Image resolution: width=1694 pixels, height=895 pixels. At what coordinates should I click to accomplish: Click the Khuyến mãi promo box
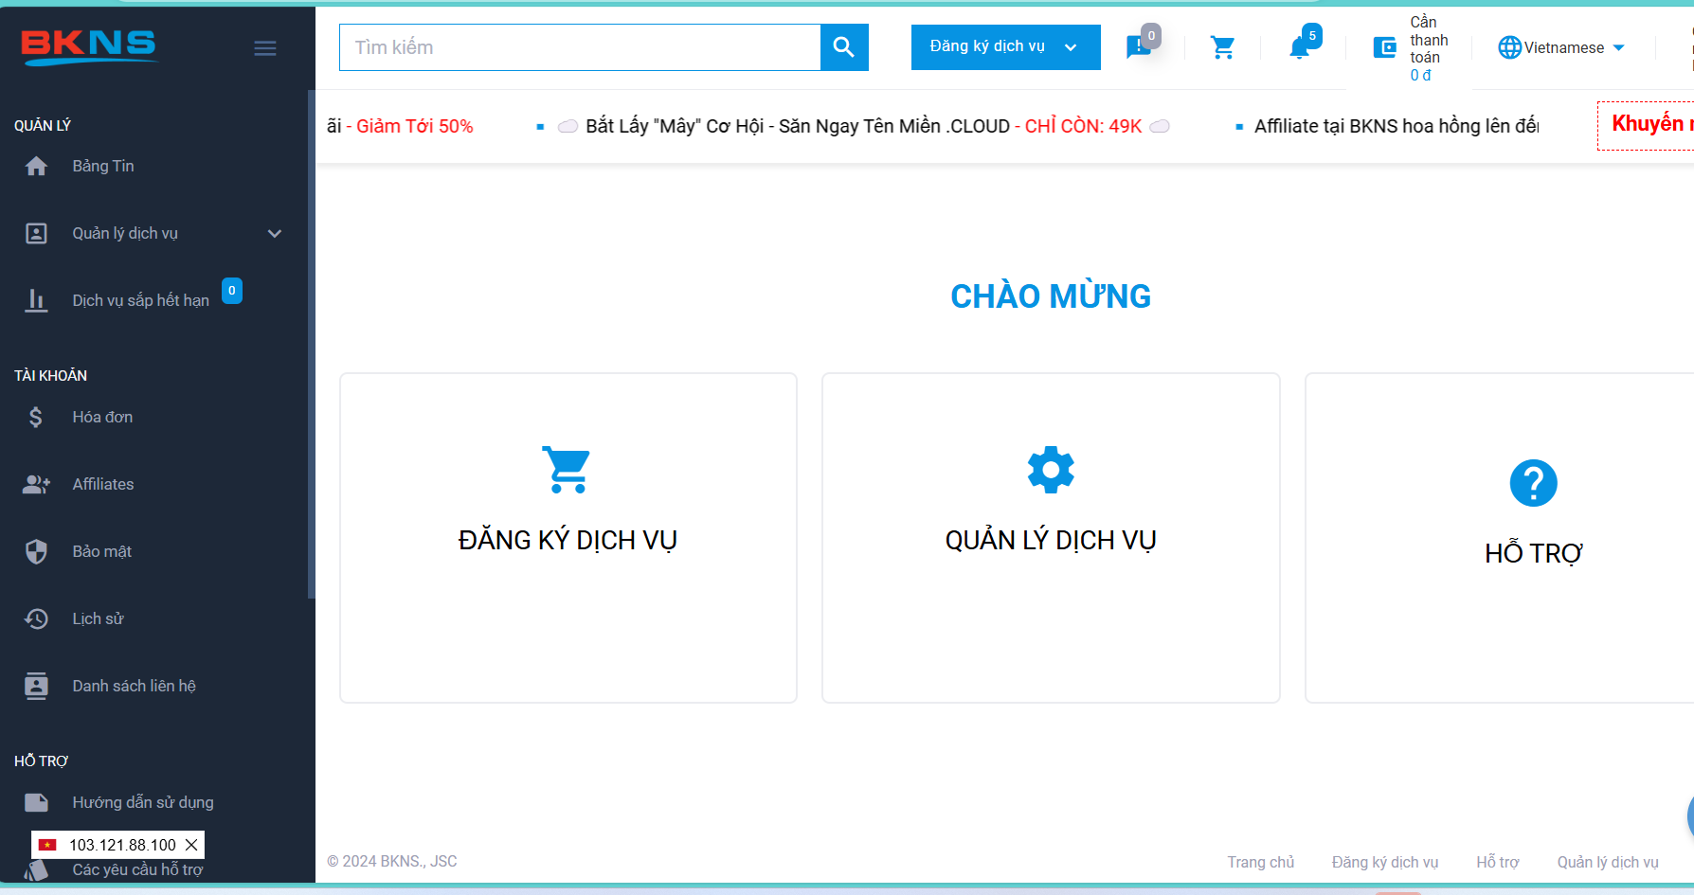[1646, 125]
